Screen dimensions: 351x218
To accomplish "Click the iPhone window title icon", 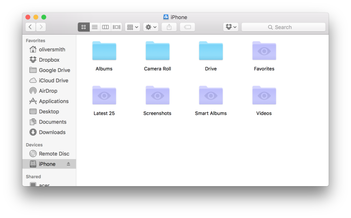I will pyautogui.click(x=166, y=17).
